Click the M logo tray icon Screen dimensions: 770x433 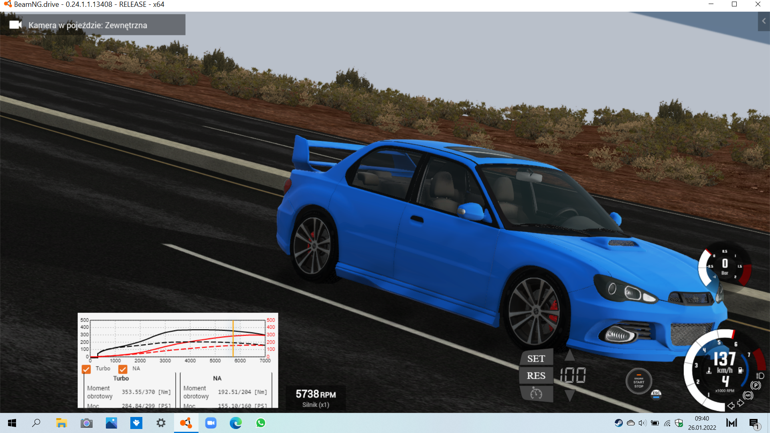point(731,423)
